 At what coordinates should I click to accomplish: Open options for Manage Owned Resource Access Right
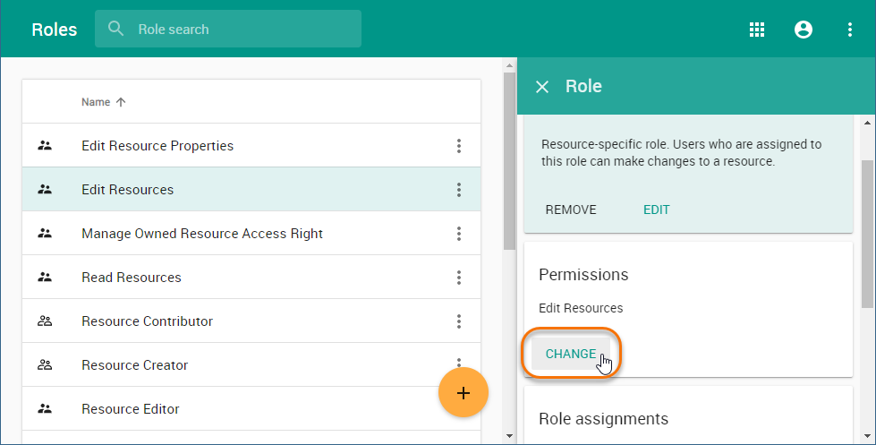pyautogui.click(x=459, y=234)
